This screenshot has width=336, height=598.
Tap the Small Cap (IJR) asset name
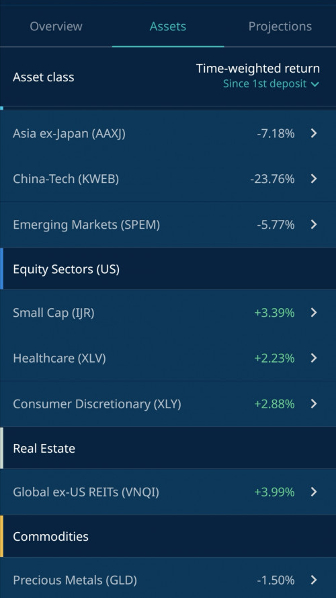(x=54, y=312)
